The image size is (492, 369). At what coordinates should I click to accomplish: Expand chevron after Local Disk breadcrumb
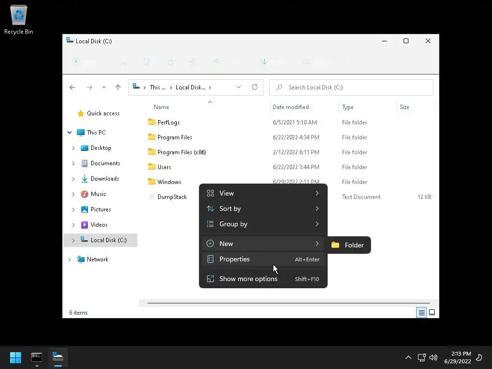(x=210, y=87)
